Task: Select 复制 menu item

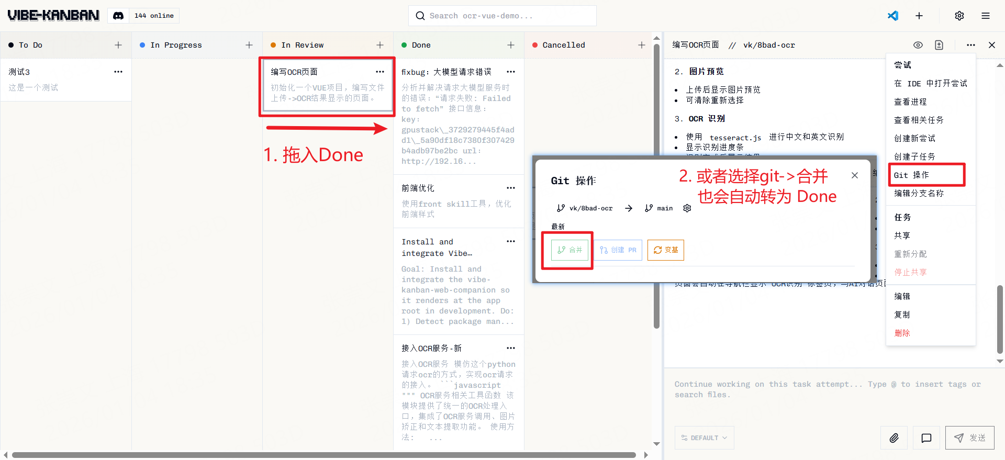Action: pos(931,315)
